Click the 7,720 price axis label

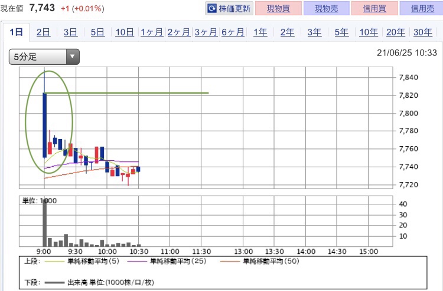[x=409, y=184]
